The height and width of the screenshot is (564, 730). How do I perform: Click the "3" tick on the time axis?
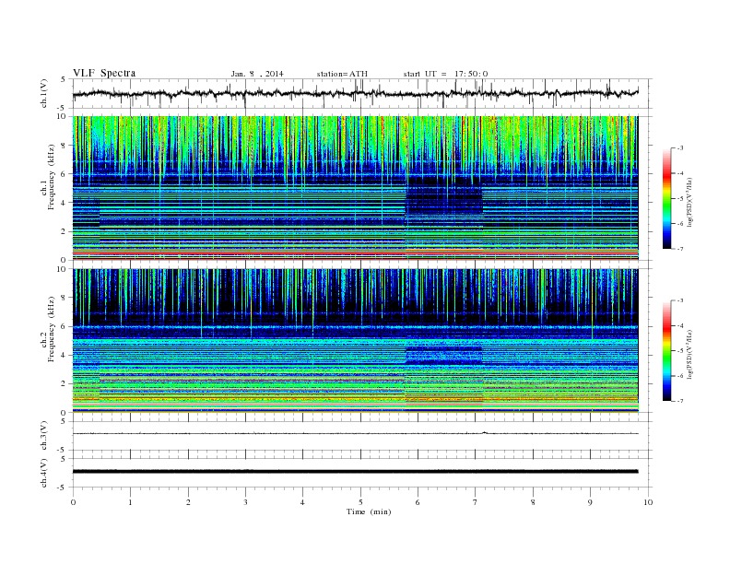(x=245, y=502)
